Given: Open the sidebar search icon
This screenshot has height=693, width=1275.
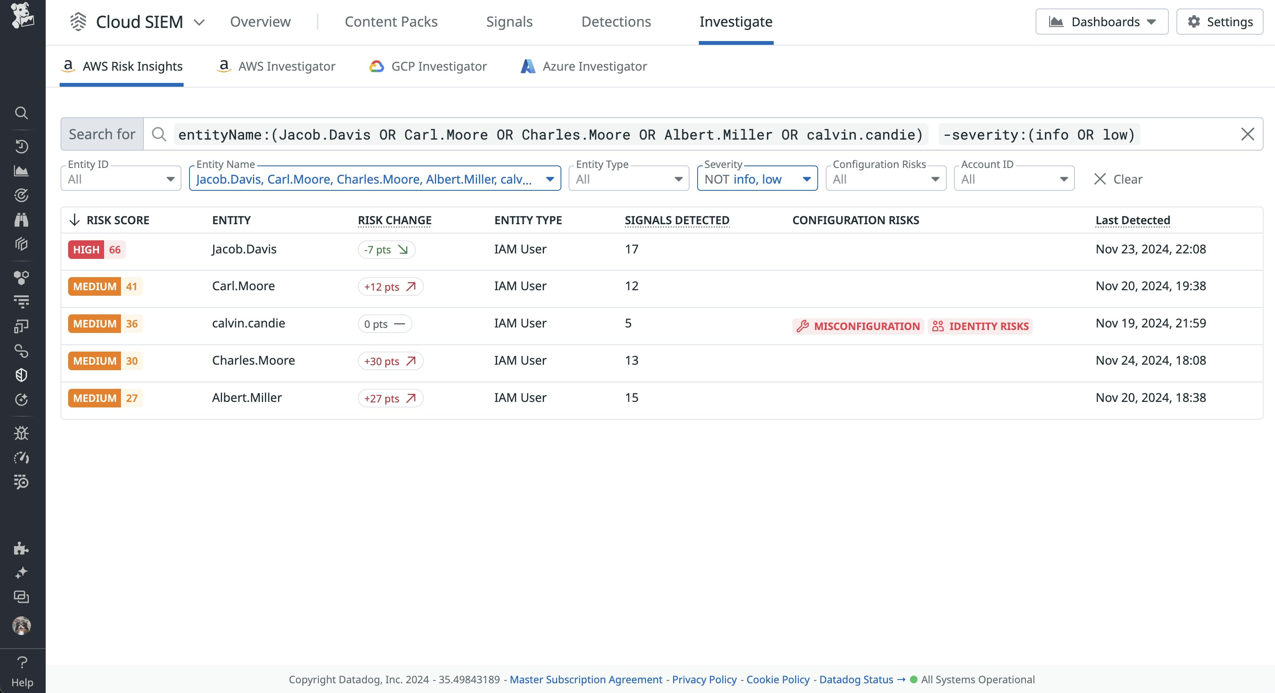Looking at the screenshot, I should pyautogui.click(x=22, y=113).
